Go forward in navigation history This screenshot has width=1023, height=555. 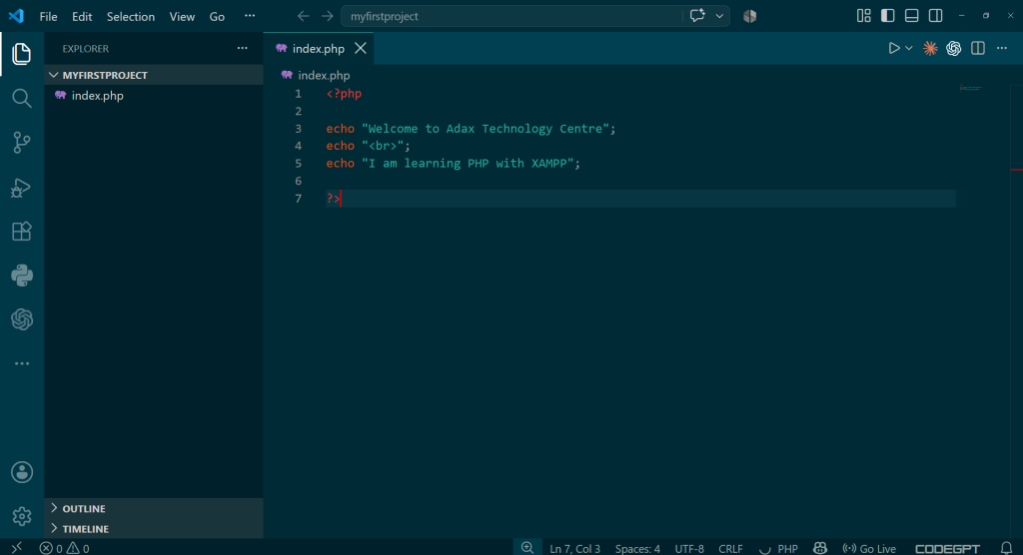pyautogui.click(x=327, y=16)
